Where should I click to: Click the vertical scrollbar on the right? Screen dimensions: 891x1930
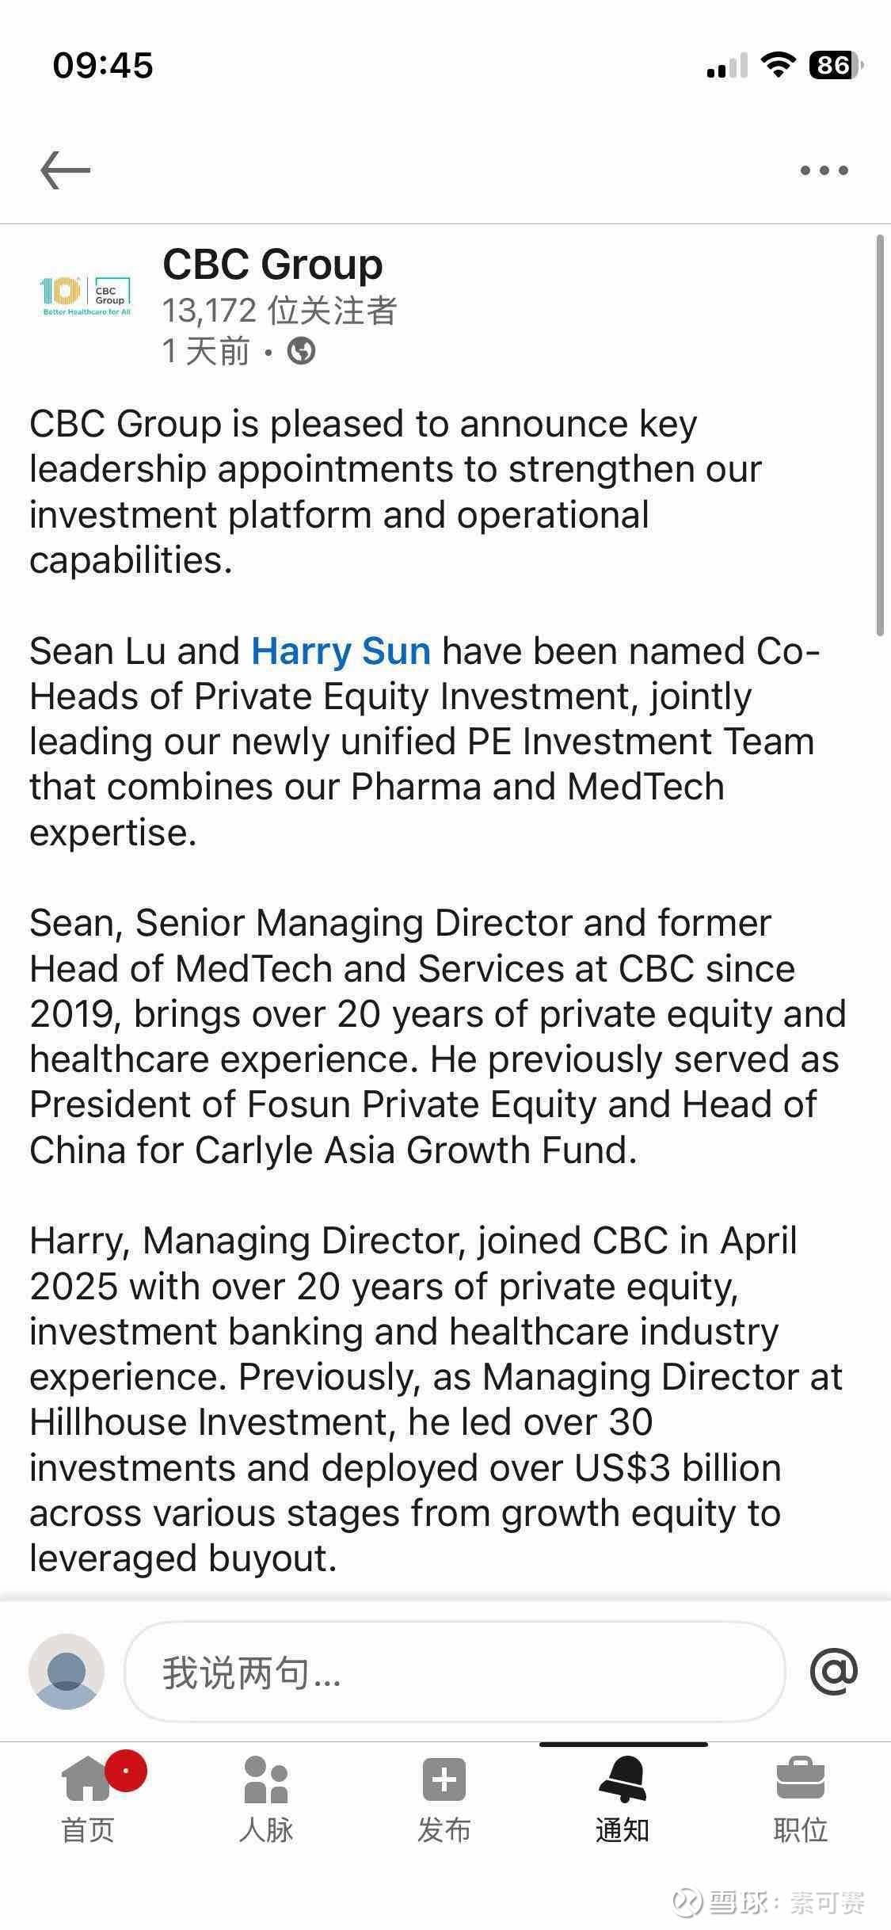pos(880,436)
